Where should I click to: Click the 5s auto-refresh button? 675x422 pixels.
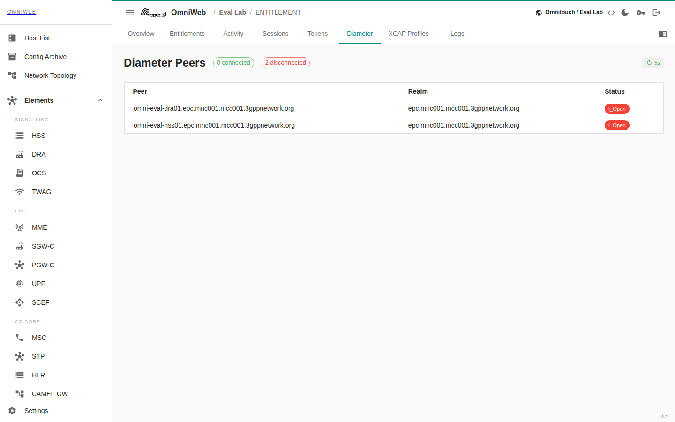[653, 63]
